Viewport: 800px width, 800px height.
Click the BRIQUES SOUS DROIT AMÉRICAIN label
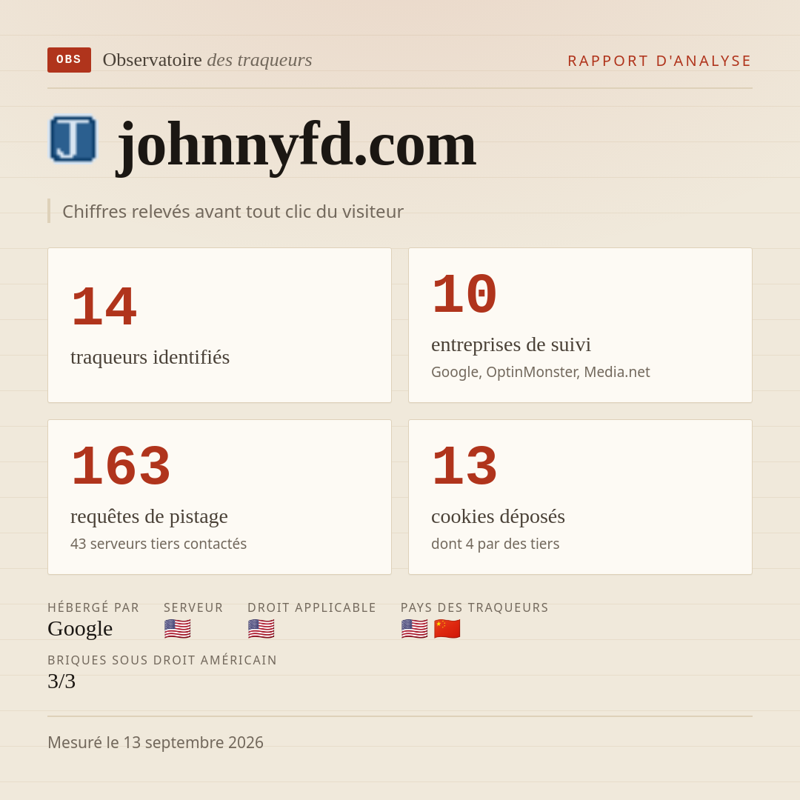[x=162, y=660]
